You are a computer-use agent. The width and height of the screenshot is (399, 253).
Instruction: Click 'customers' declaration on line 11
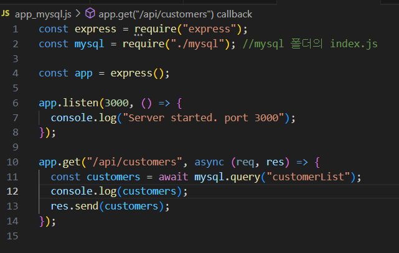pos(113,177)
